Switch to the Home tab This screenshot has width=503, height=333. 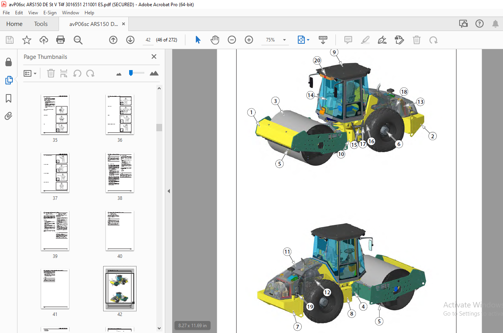point(14,24)
